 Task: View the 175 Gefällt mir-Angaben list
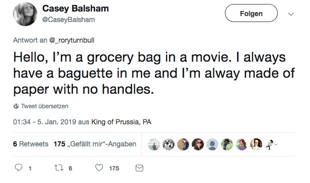point(95,144)
